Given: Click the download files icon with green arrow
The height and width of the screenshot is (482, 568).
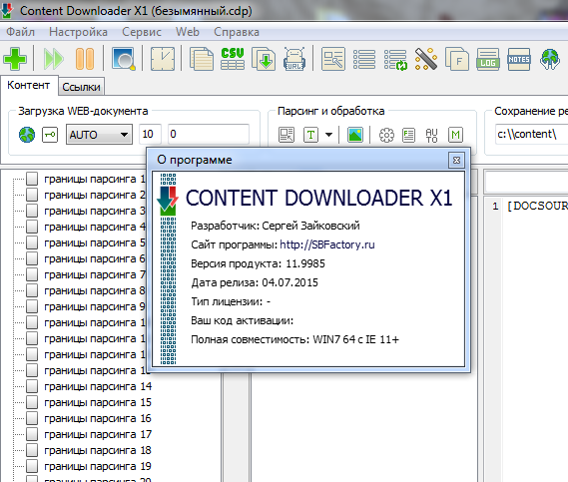Looking at the screenshot, I should (264, 59).
